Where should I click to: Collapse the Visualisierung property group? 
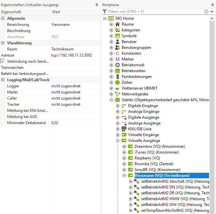click(3, 43)
